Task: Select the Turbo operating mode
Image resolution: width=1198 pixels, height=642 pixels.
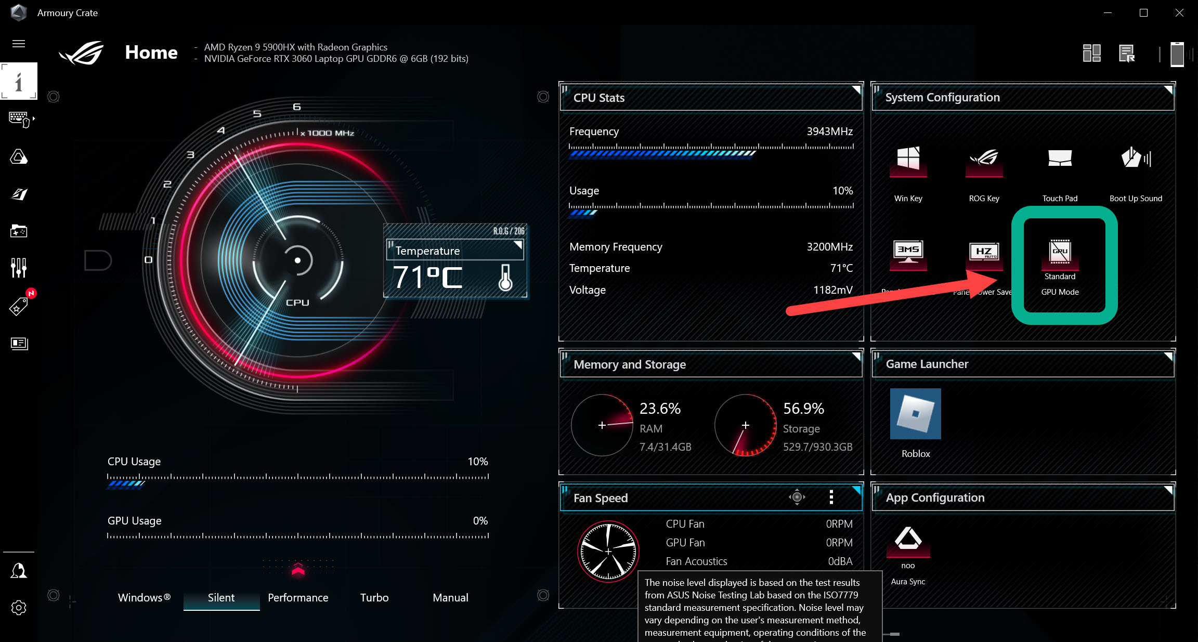Action: tap(374, 598)
